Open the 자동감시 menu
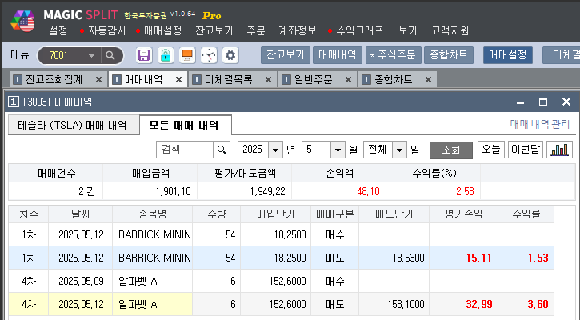 [x=107, y=30]
